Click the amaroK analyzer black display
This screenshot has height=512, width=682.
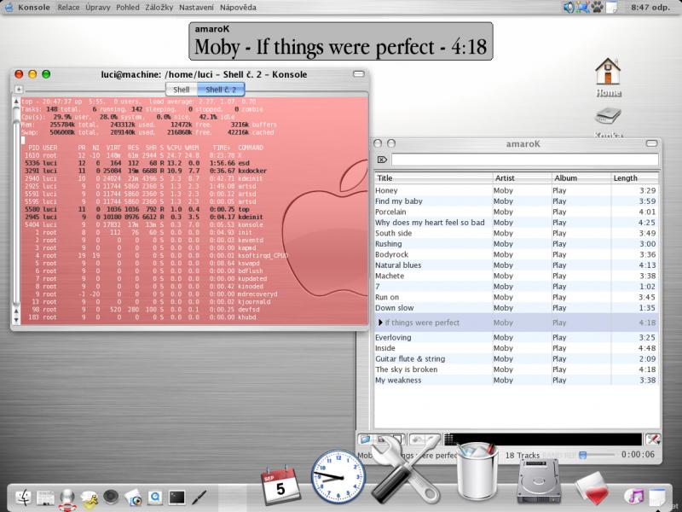(543, 439)
